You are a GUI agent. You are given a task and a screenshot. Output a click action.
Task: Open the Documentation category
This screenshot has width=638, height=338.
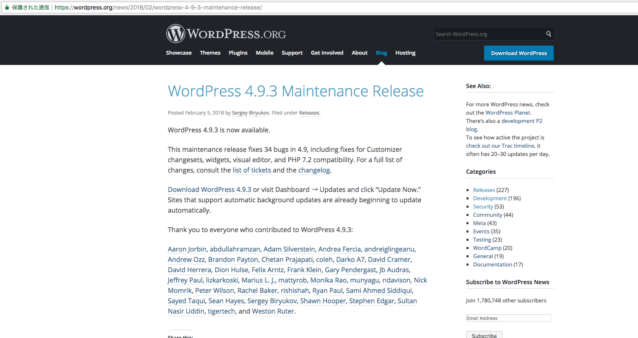pos(493,264)
